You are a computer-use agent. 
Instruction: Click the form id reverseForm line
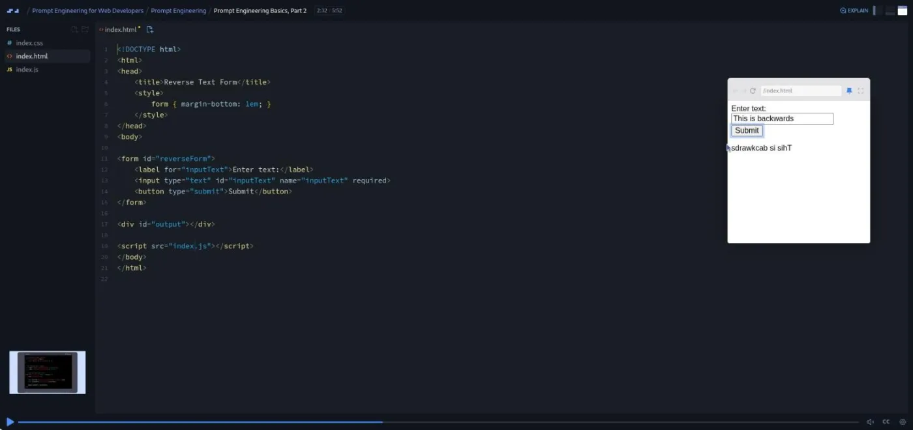166,158
